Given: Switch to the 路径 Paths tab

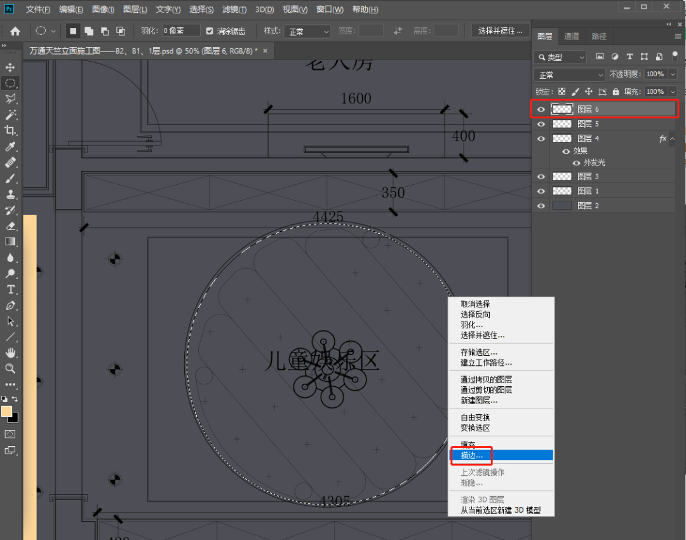Looking at the screenshot, I should tap(599, 36).
